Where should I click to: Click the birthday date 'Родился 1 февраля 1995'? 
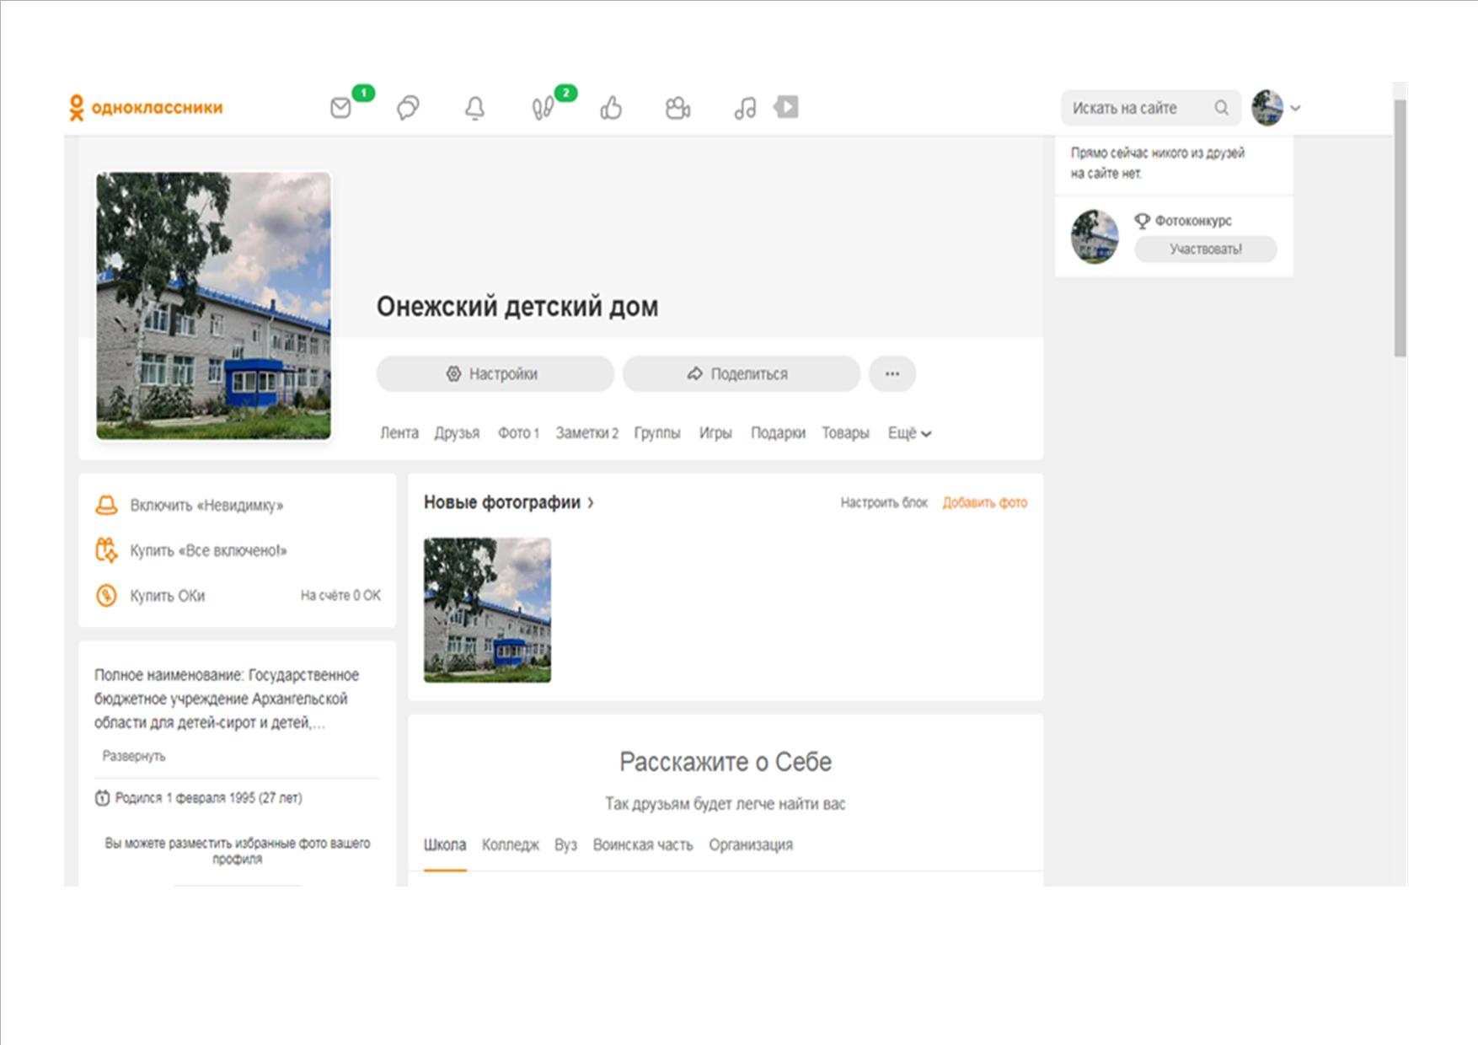tap(208, 798)
